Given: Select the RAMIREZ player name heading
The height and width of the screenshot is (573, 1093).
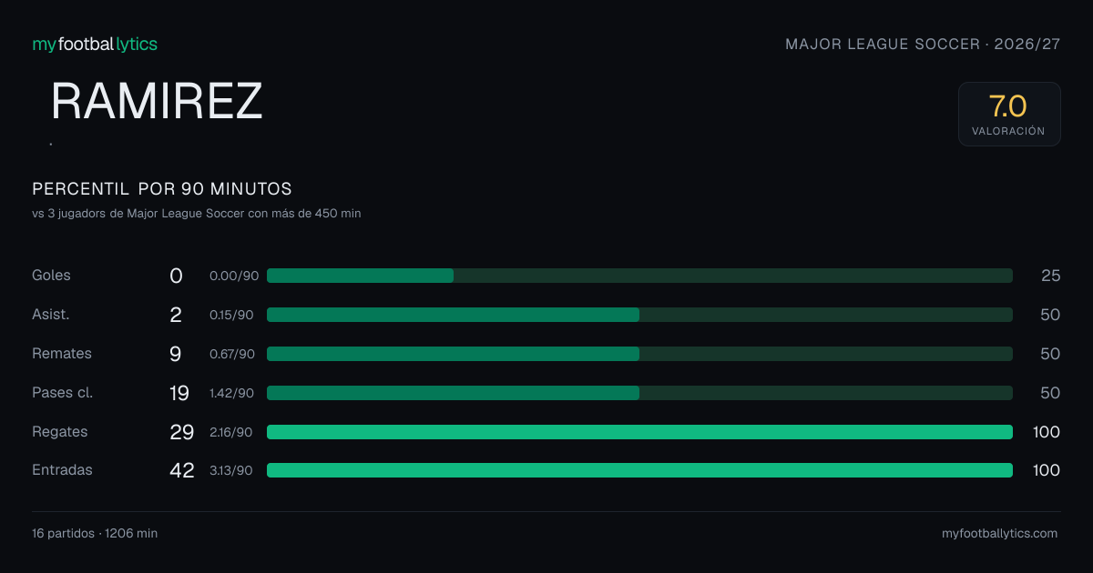Looking at the screenshot, I should pos(157,101).
